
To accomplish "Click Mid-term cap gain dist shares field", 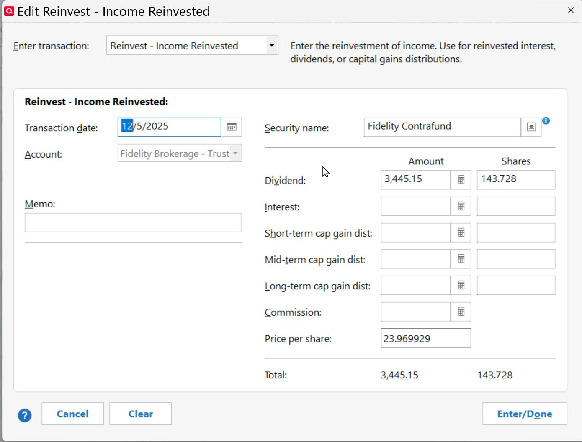I will [516, 259].
